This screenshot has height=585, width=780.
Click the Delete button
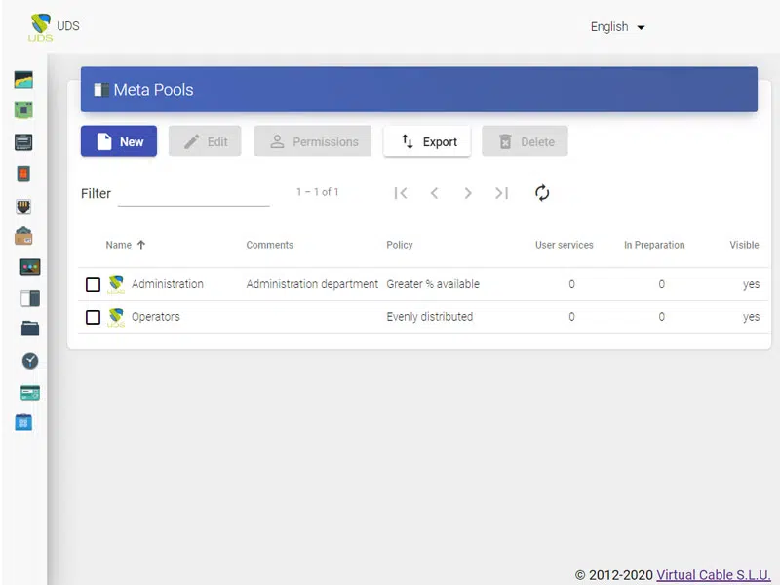525,141
